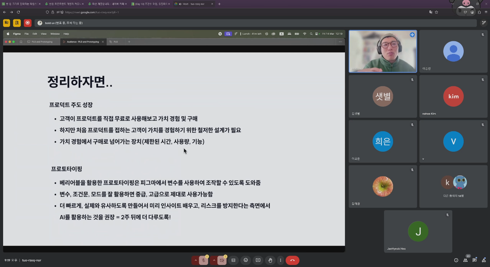Open the three-dot more options menu

280,260
